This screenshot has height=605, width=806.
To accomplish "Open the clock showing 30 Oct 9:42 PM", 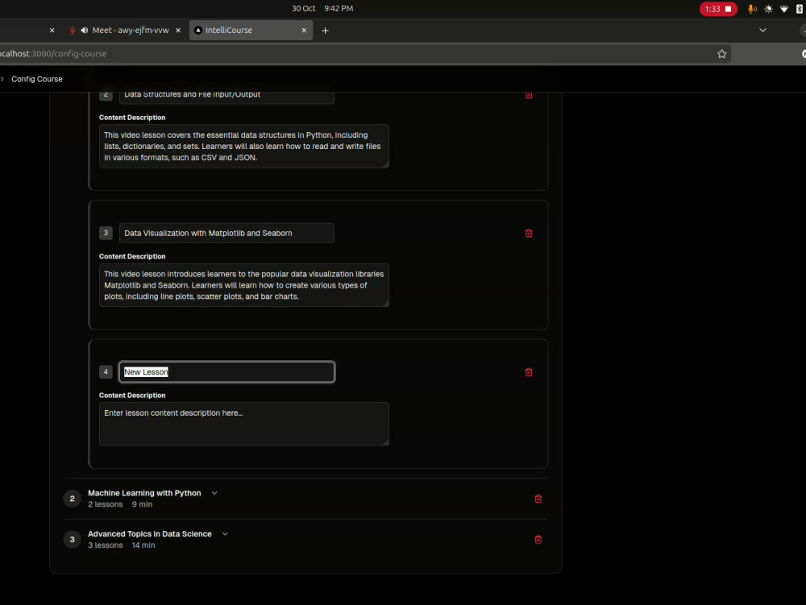I will pos(322,9).
